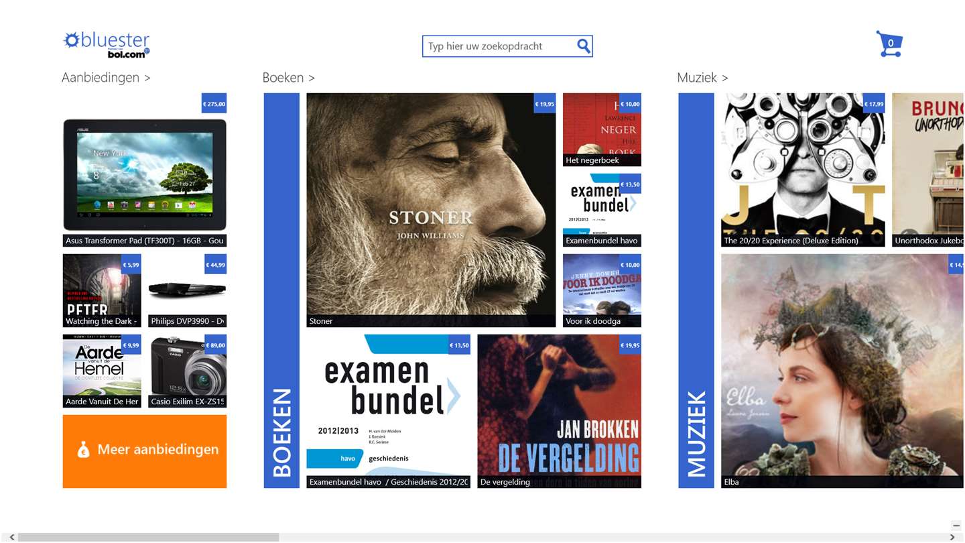Click the scrollbar right arrow
This screenshot has width=965, height=543.
(x=952, y=537)
